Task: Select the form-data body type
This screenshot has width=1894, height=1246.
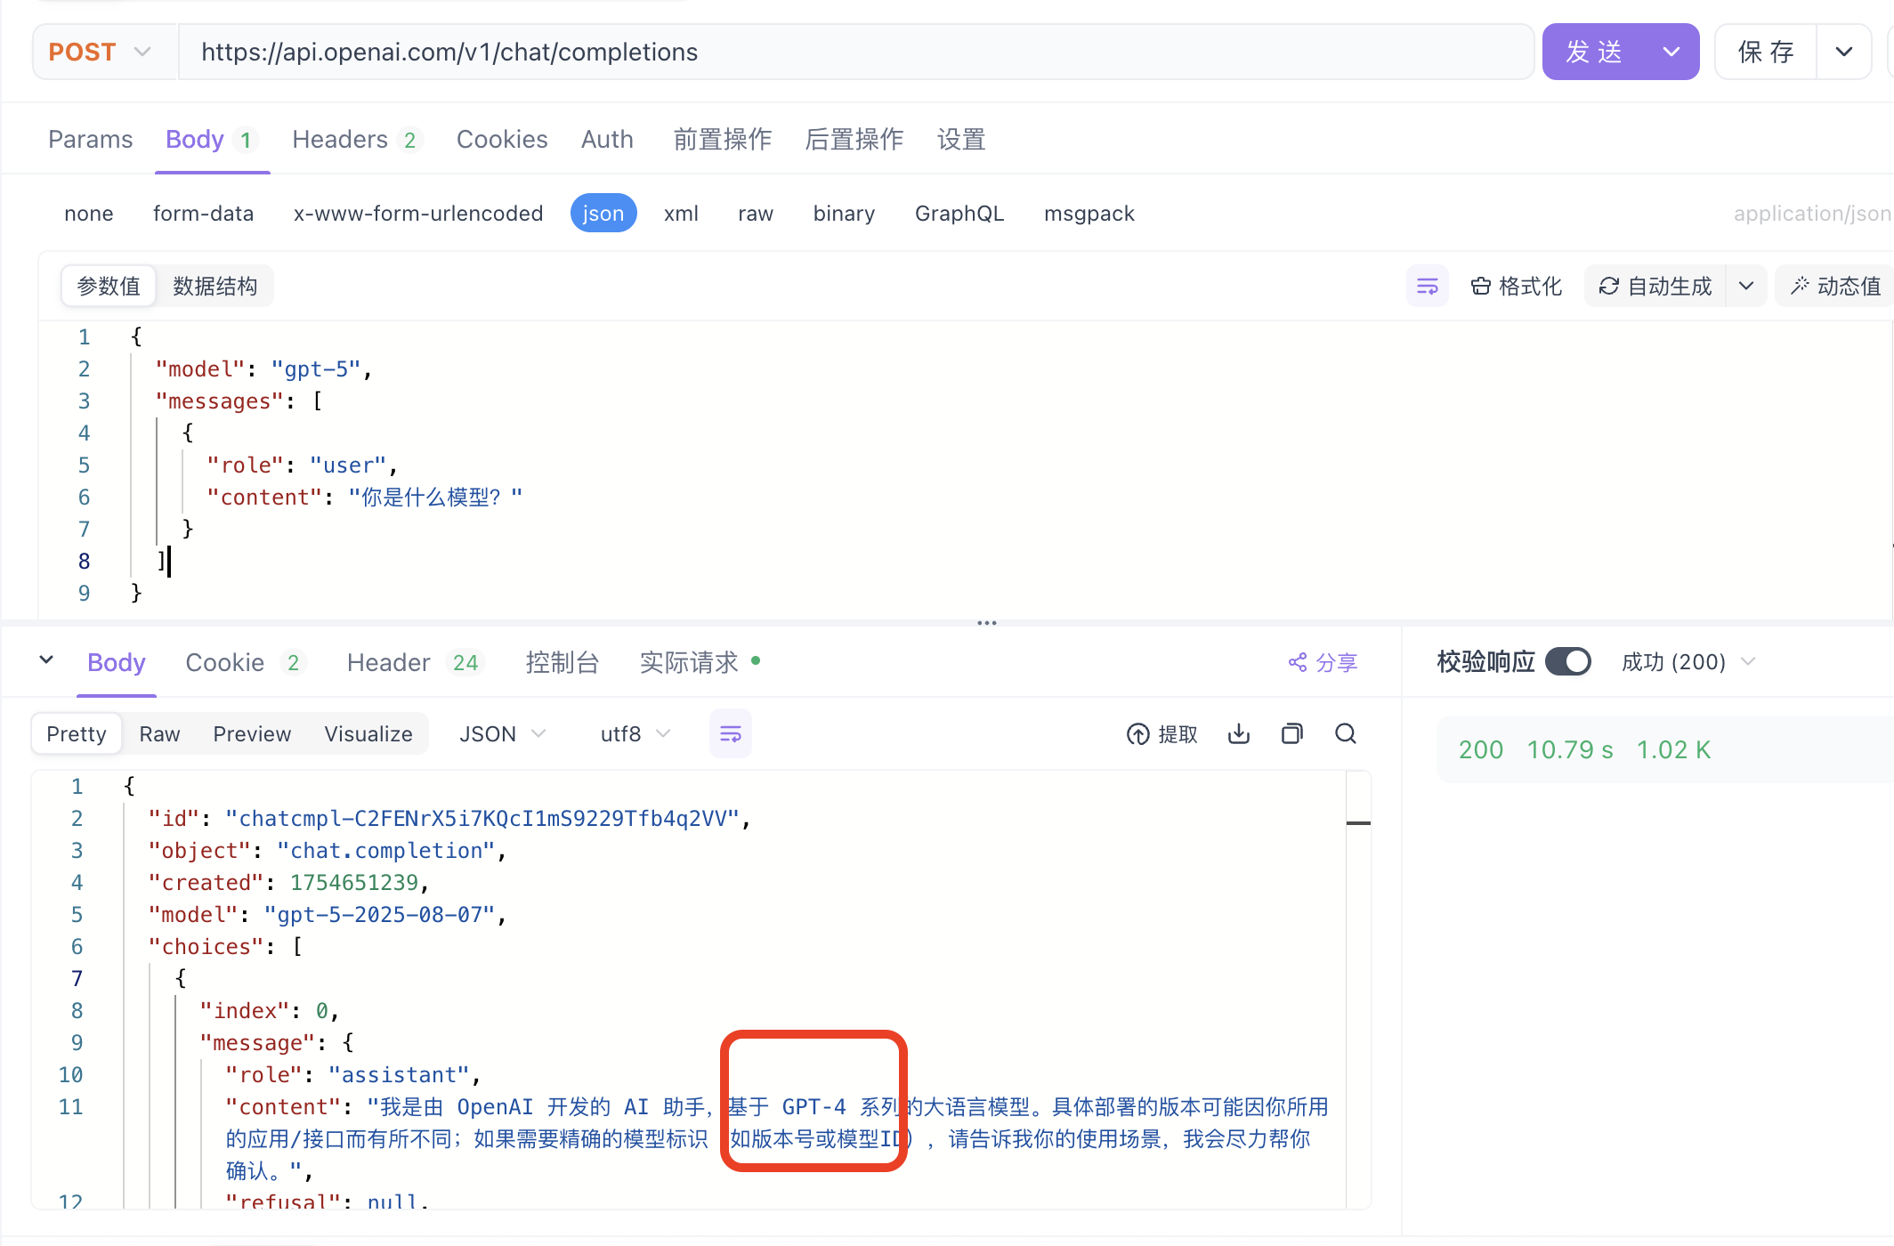Action: pos(203,214)
